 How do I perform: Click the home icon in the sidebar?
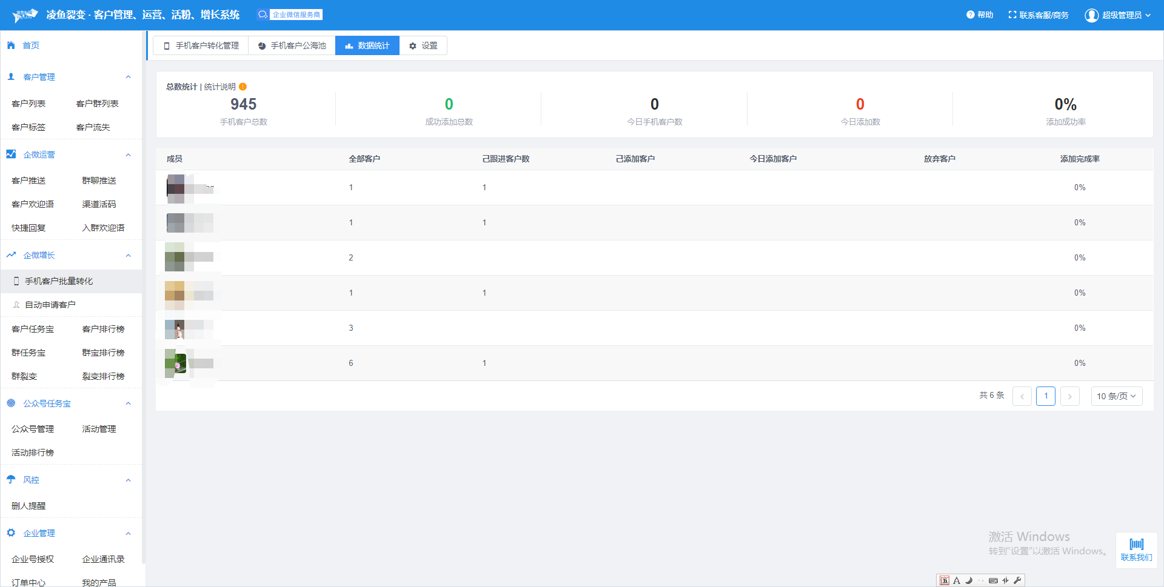(11, 45)
